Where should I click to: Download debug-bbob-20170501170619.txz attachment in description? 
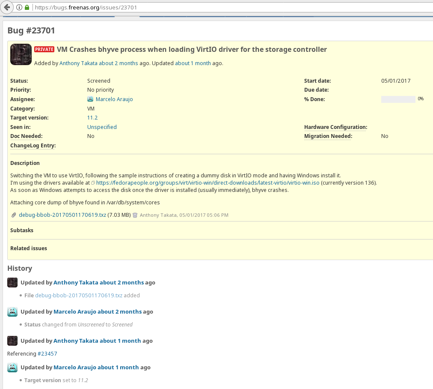click(x=62, y=215)
